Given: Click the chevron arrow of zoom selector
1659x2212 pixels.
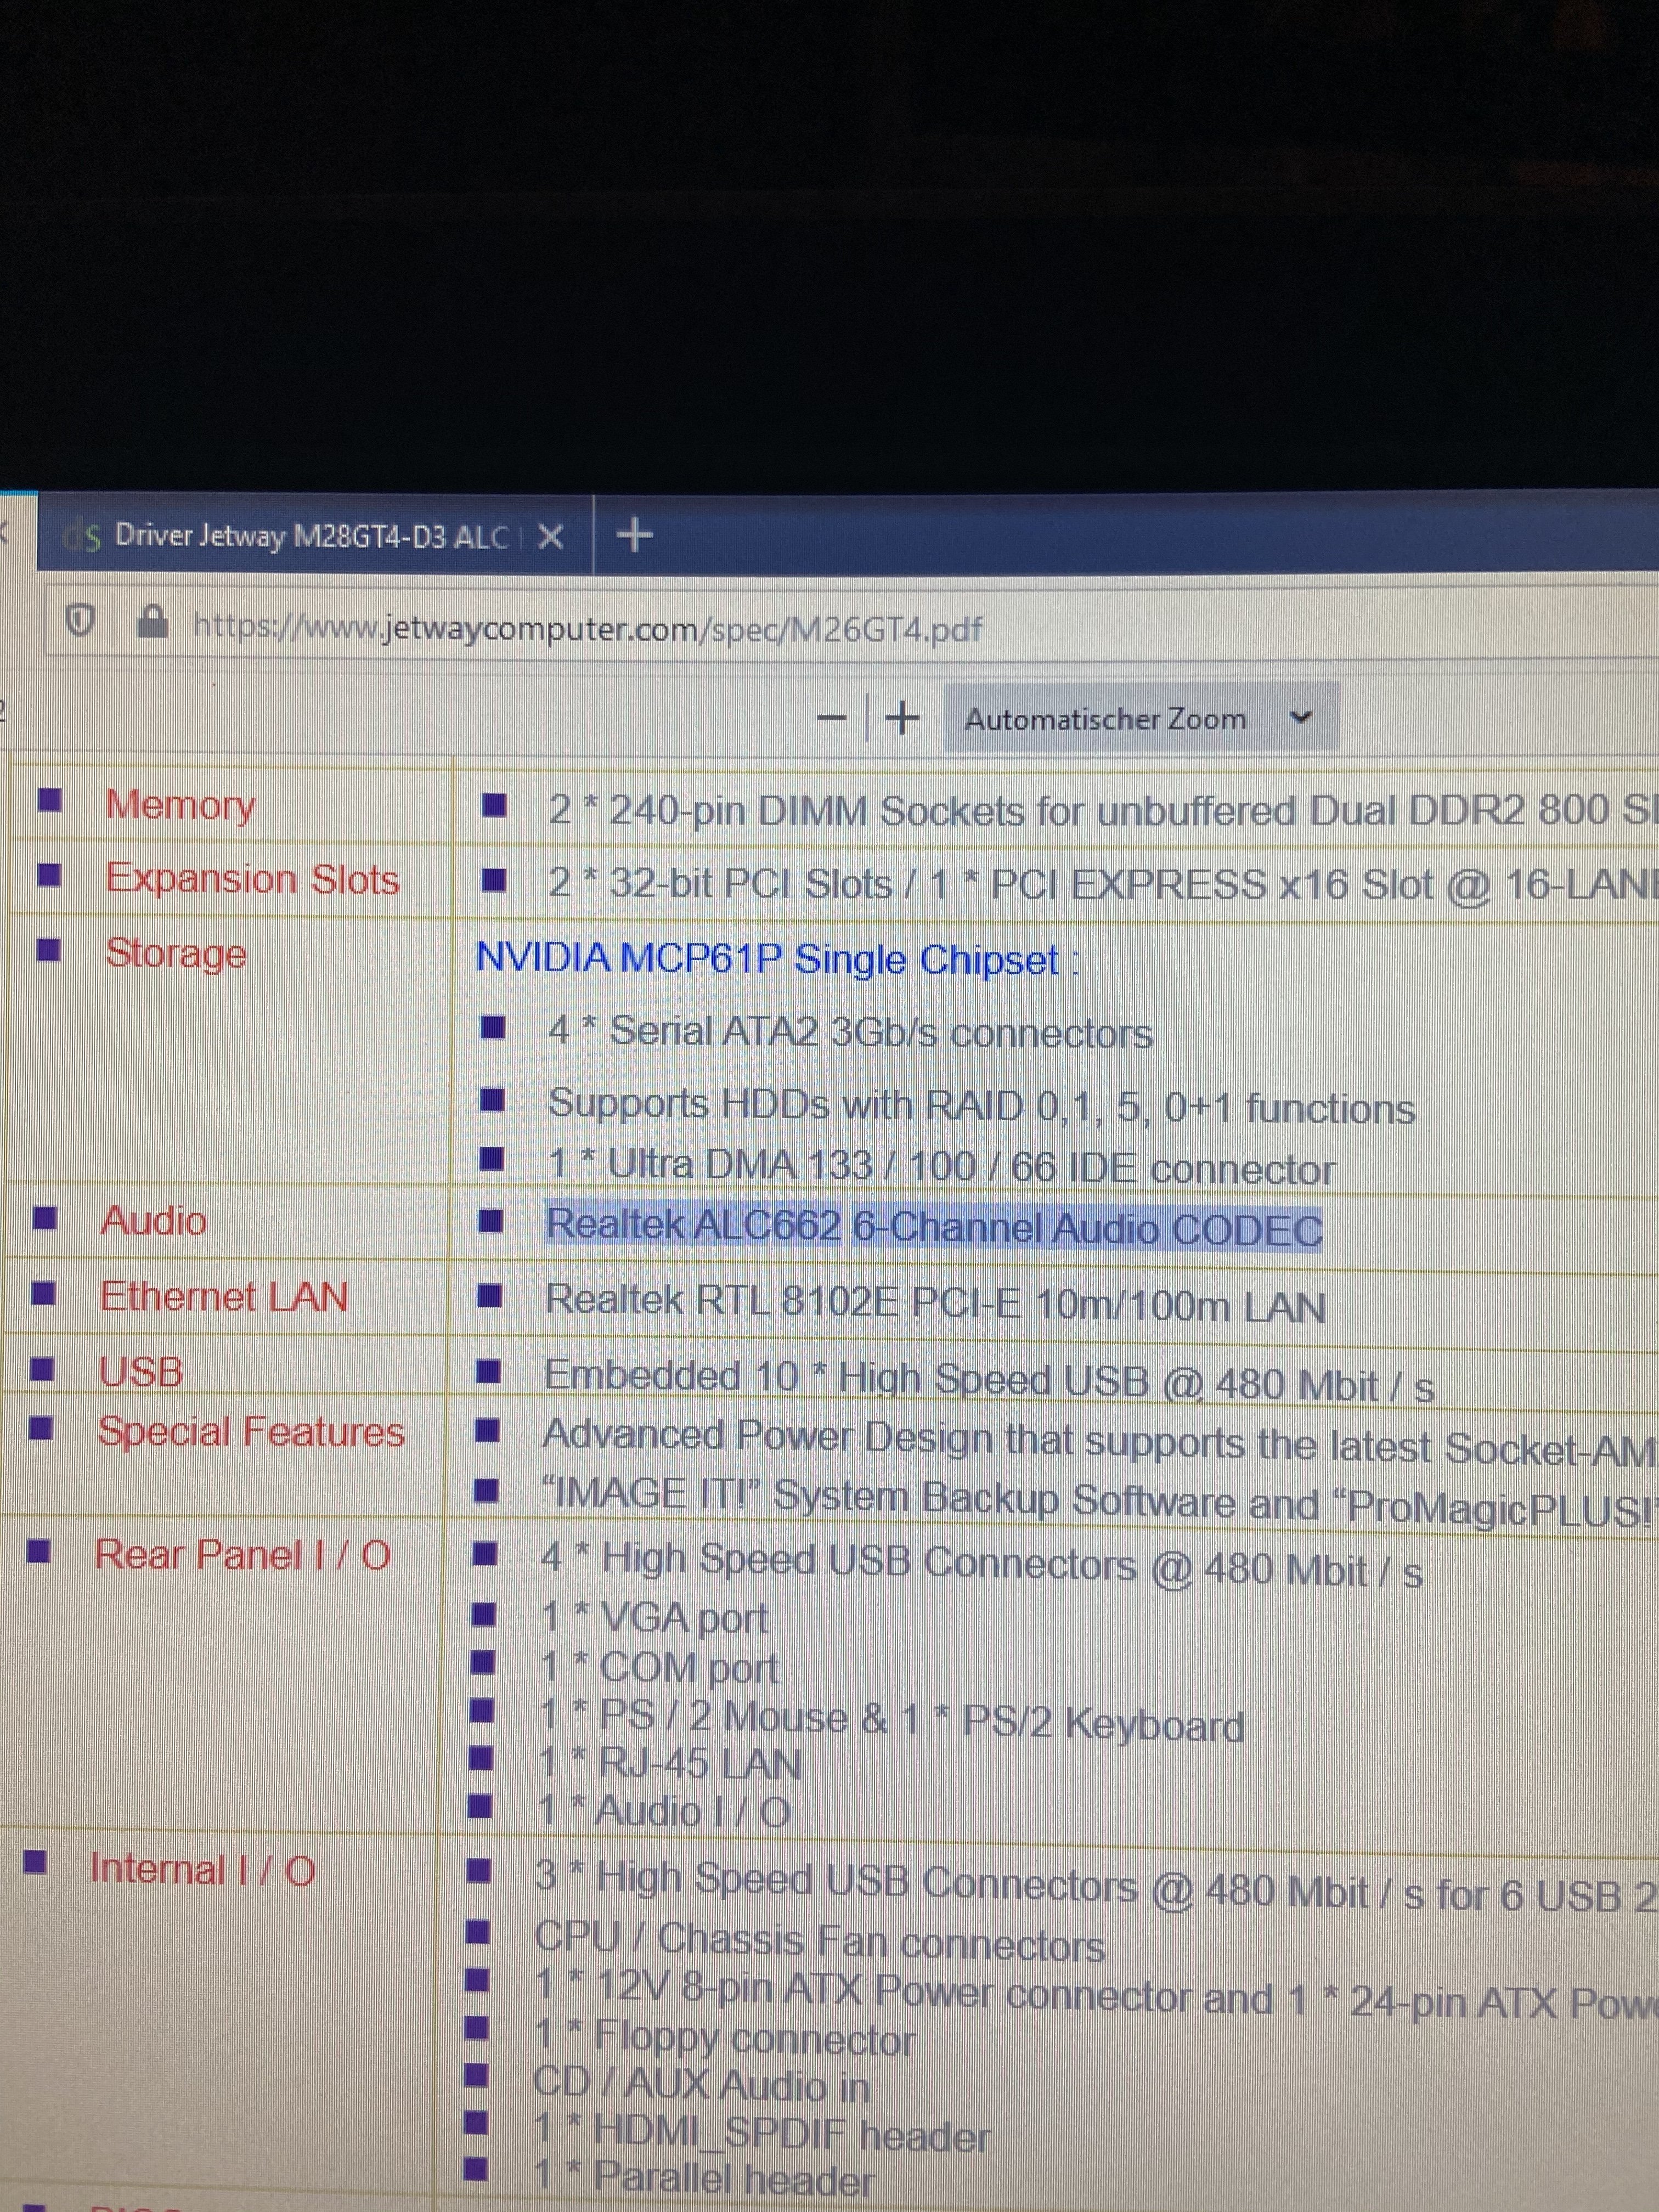Looking at the screenshot, I should tap(1300, 718).
